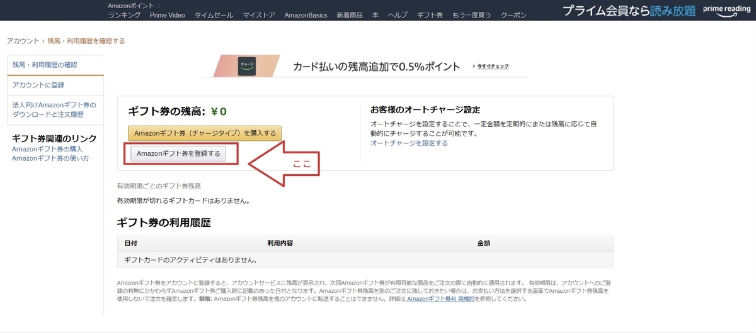
Task: Click the チャージ icon in banner
Action: coord(247,67)
